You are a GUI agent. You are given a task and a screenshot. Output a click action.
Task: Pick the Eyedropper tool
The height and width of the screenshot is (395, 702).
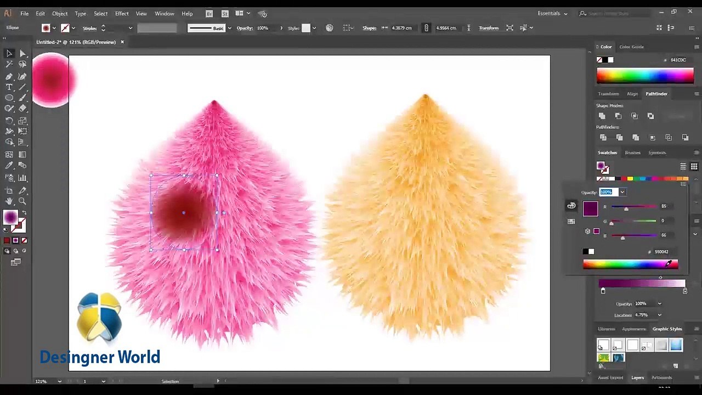pos(9,166)
